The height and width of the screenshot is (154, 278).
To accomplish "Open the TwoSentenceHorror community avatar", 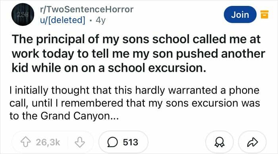I will [x=23, y=15].
